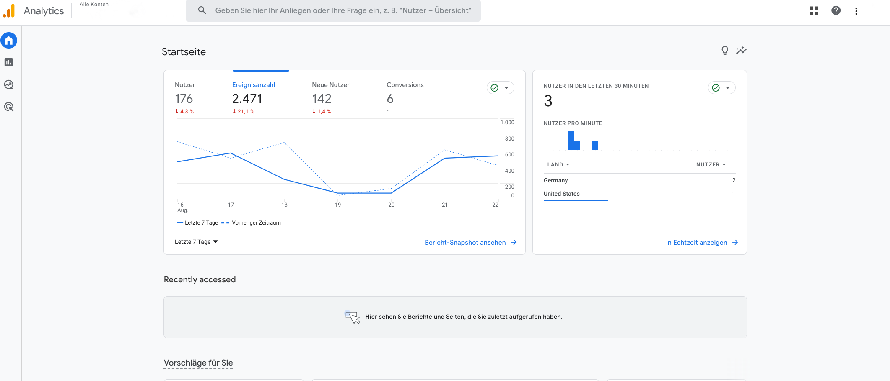The width and height of the screenshot is (890, 381).
Task: Open the Advertising icon in the sidebar
Action: pos(9,107)
